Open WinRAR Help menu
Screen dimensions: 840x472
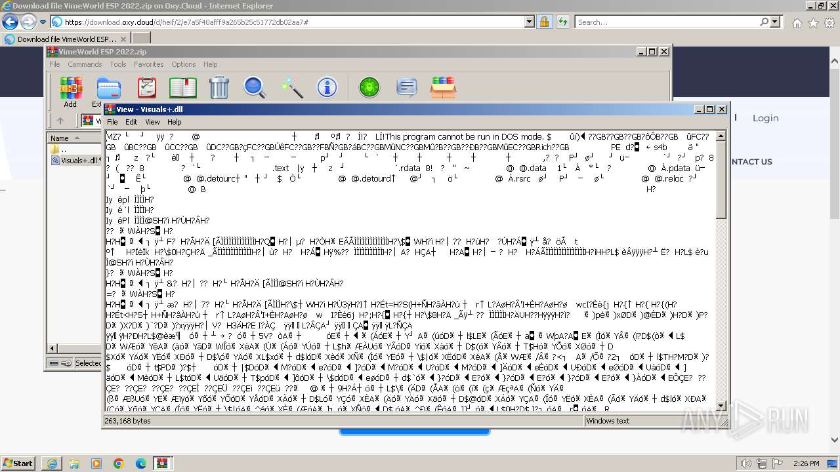pos(210,64)
